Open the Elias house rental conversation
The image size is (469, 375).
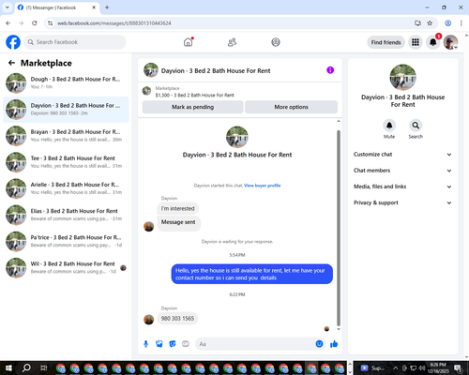[x=66, y=215]
